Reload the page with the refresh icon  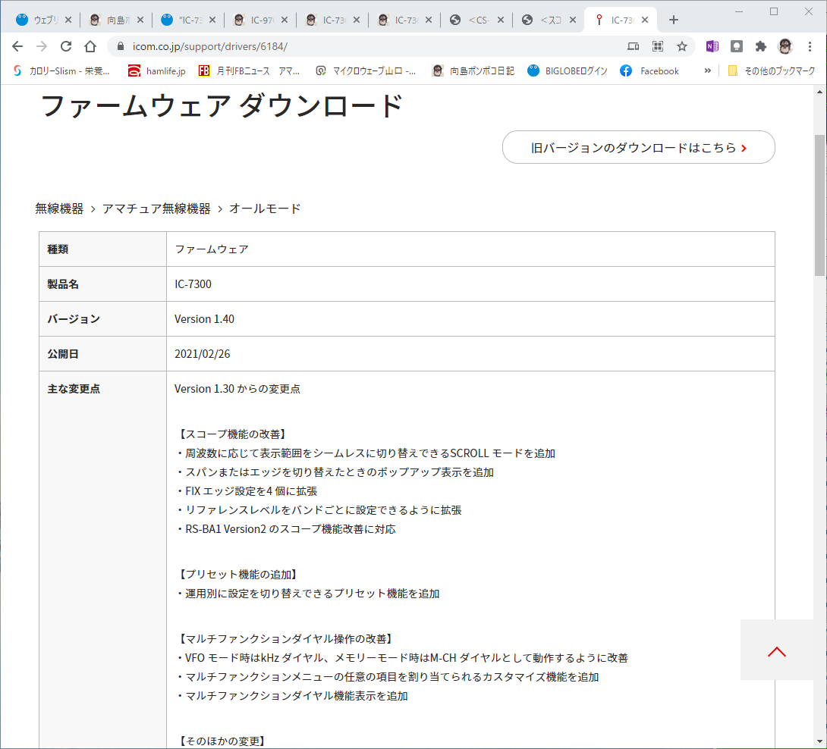[66, 46]
